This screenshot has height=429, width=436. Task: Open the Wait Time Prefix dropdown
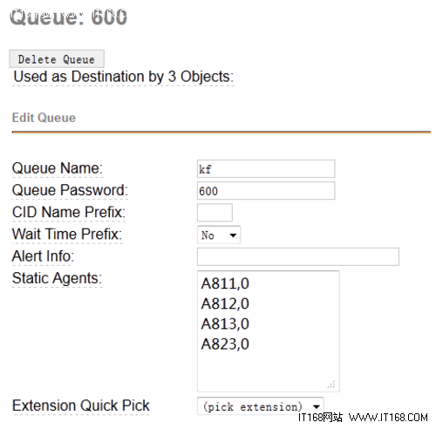pyautogui.click(x=219, y=235)
